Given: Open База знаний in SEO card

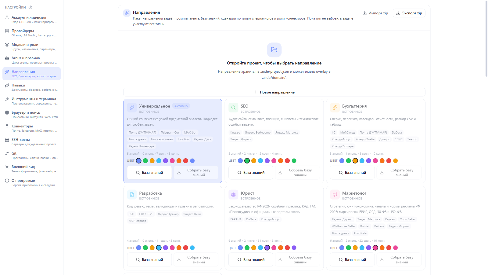Looking at the screenshot, I should 251,173.
